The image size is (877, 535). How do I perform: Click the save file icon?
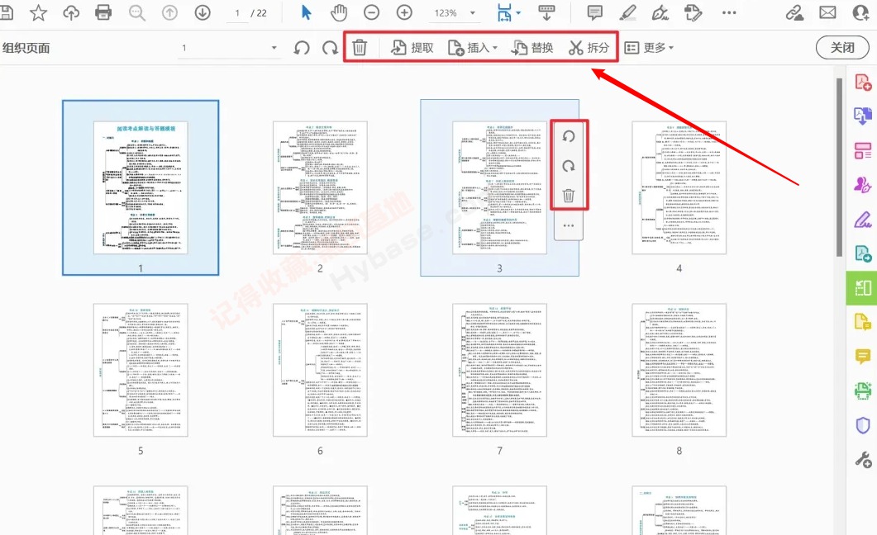6,12
